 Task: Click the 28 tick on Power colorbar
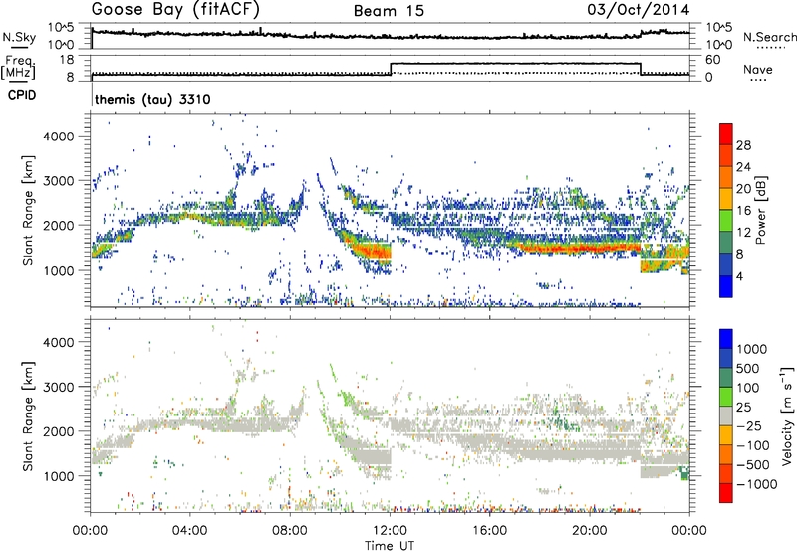pyautogui.click(x=743, y=145)
